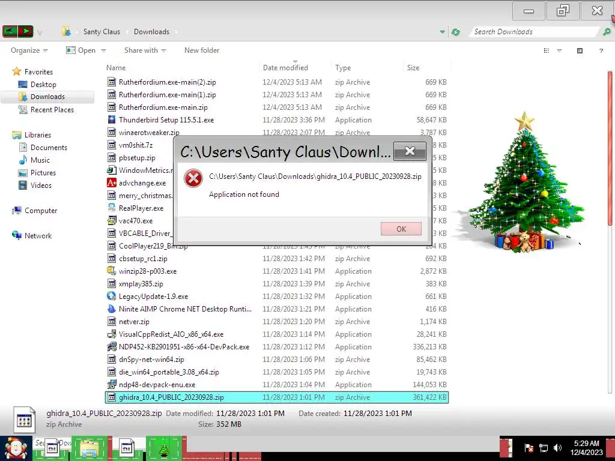Screen dimensions: 615x461
Task: Focus the Search Downloads field
Action: (533, 32)
